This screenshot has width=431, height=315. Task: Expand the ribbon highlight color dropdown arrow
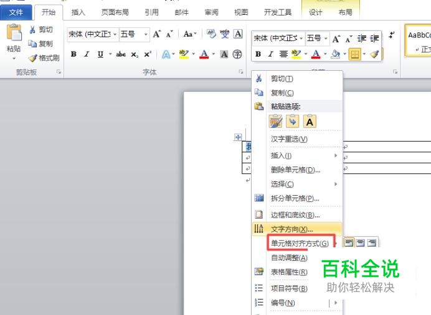pos(193,54)
